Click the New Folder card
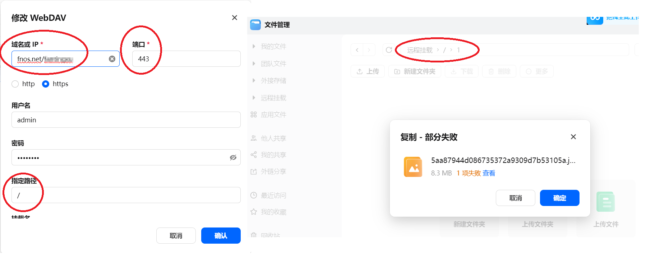This screenshot has width=660, height=258. 469,224
